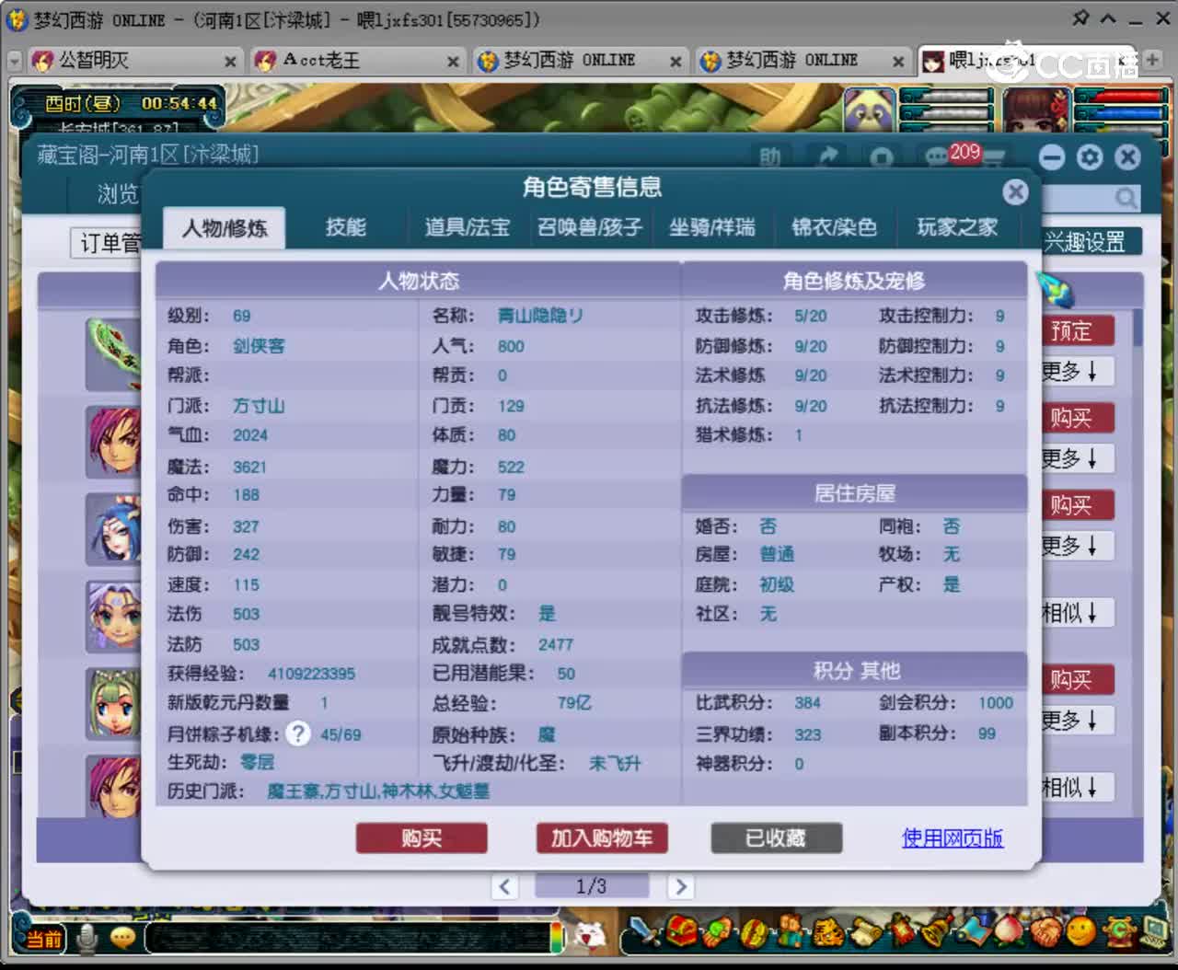Click the computer system icon at bottom right
This screenshot has height=970, width=1178.
[1154, 931]
